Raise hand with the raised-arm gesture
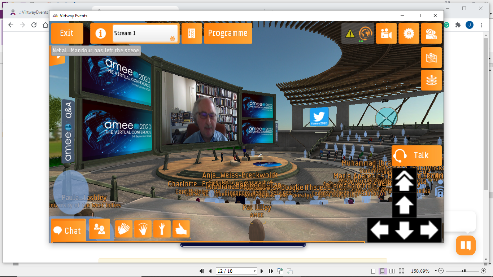Image resolution: width=493 pixels, height=277 pixels. point(162,229)
